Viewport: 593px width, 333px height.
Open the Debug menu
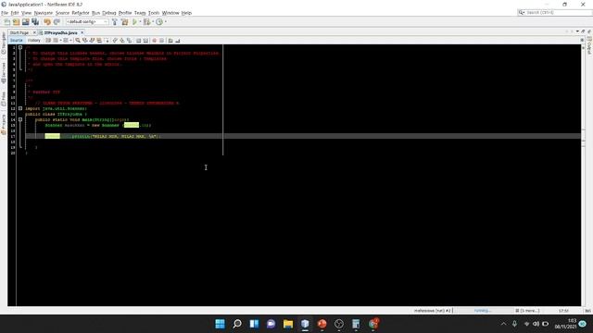(109, 13)
